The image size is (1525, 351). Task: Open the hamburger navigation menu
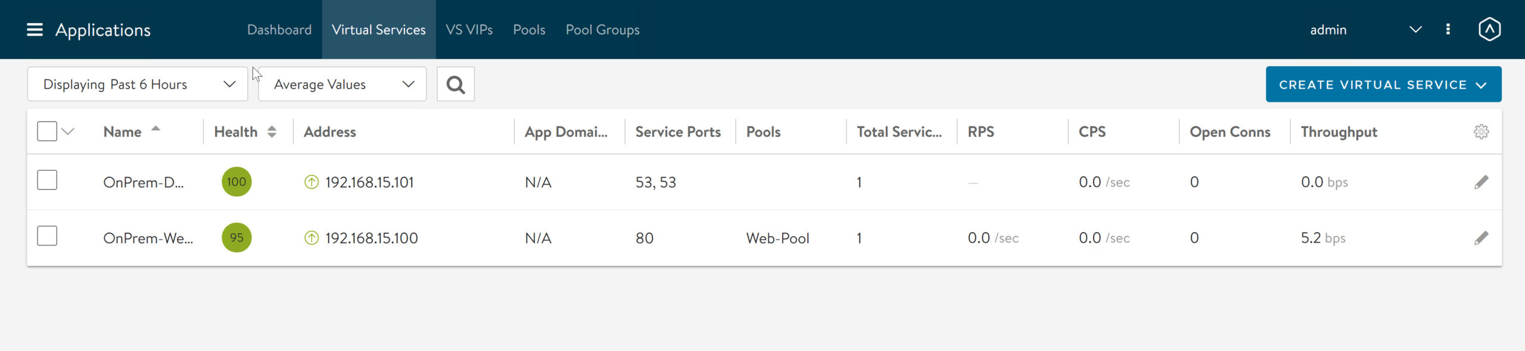tap(35, 30)
